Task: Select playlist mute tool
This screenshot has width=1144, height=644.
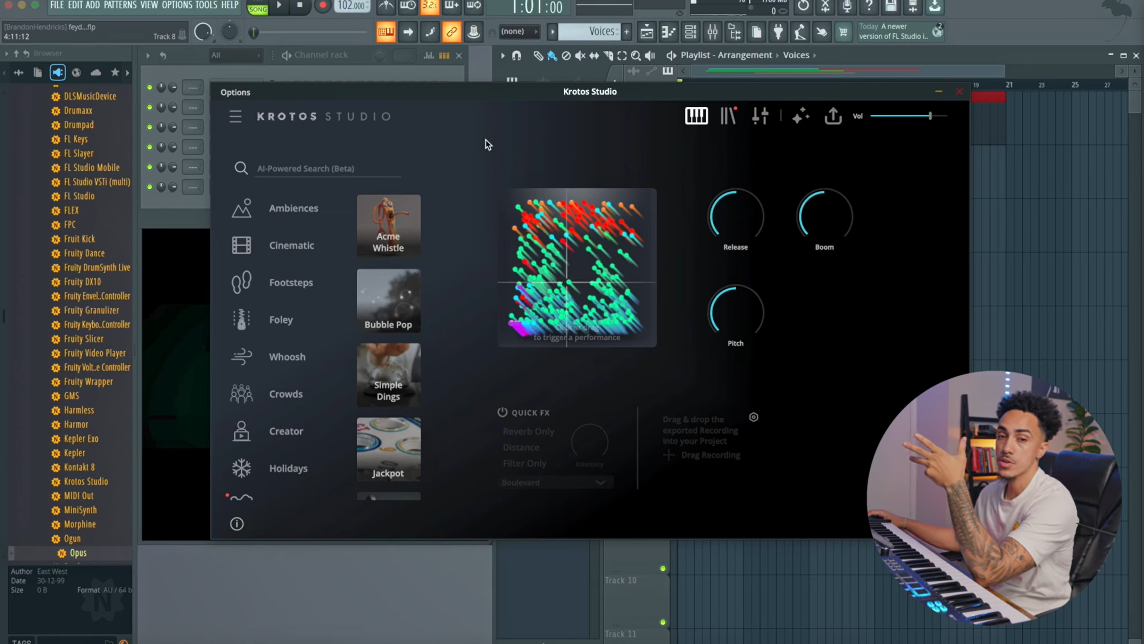Action: coord(580,55)
